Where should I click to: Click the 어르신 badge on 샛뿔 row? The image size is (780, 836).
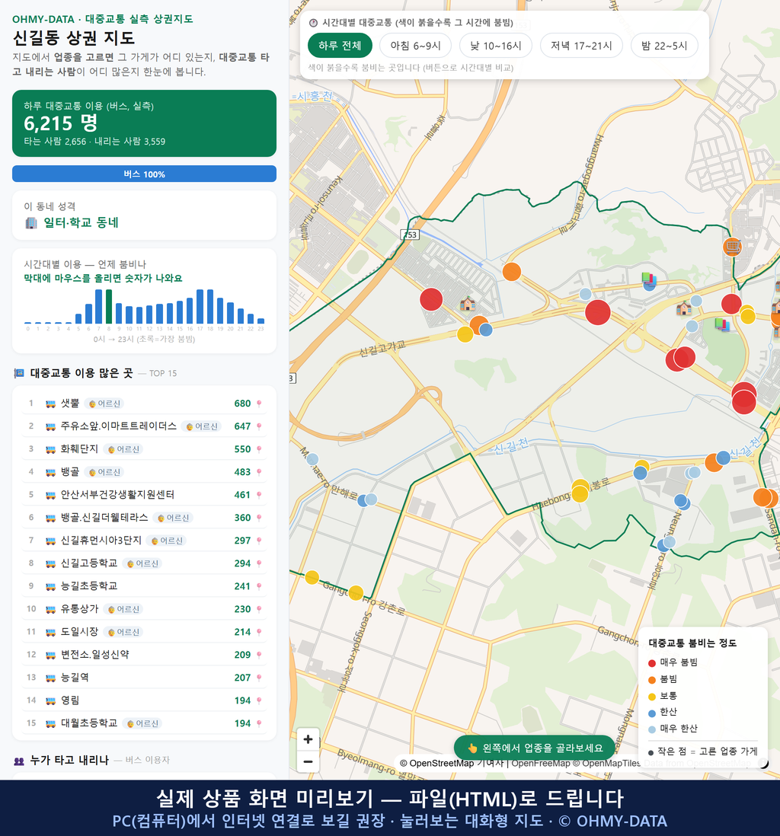click(104, 404)
